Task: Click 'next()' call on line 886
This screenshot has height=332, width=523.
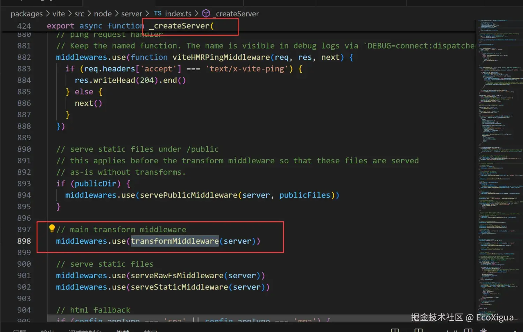Action: (x=88, y=103)
